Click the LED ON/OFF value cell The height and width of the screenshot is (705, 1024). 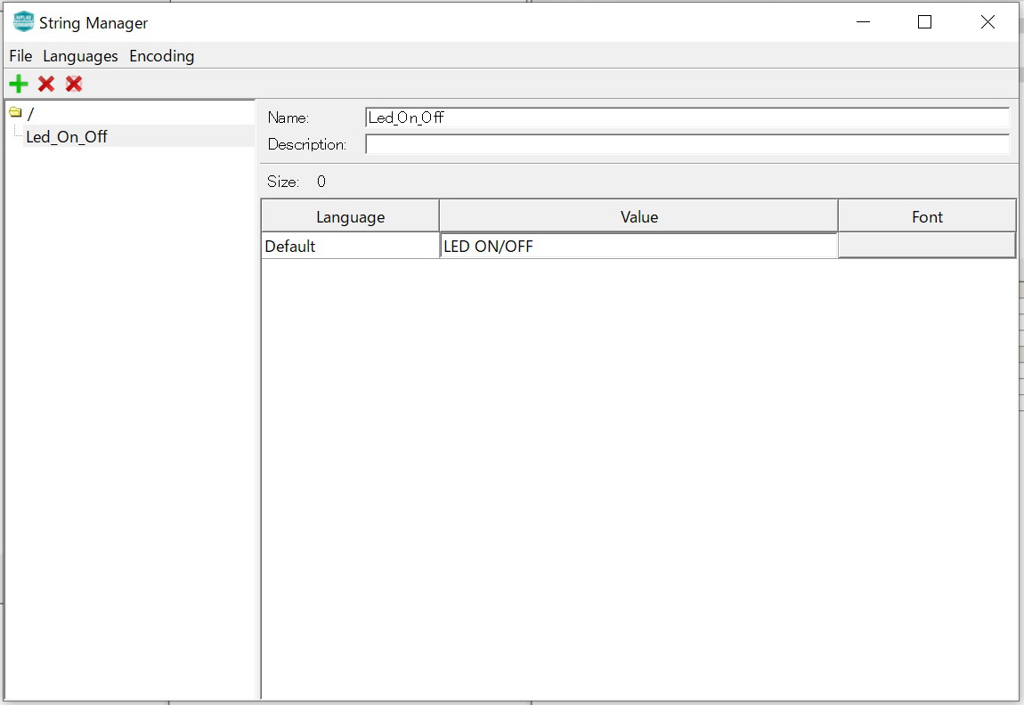coord(638,247)
